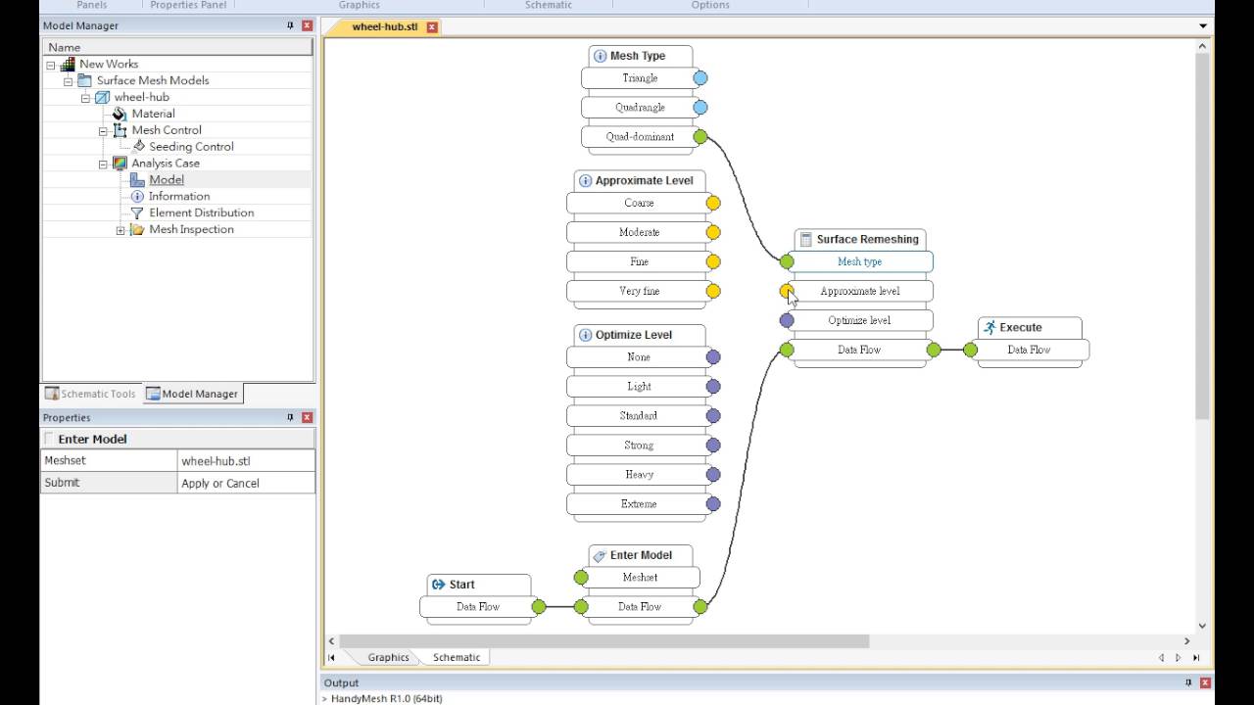Viewport: 1254px width, 705px height.
Task: Click the Meshset value wheel-hub.stl field
Action: tap(247, 460)
